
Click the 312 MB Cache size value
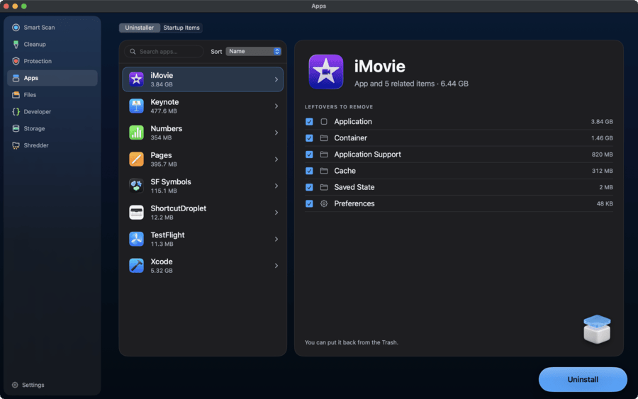pos(602,171)
